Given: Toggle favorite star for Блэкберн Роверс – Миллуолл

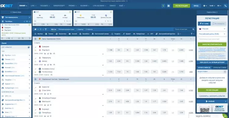Looking at the screenshot, I should point(35,102).
